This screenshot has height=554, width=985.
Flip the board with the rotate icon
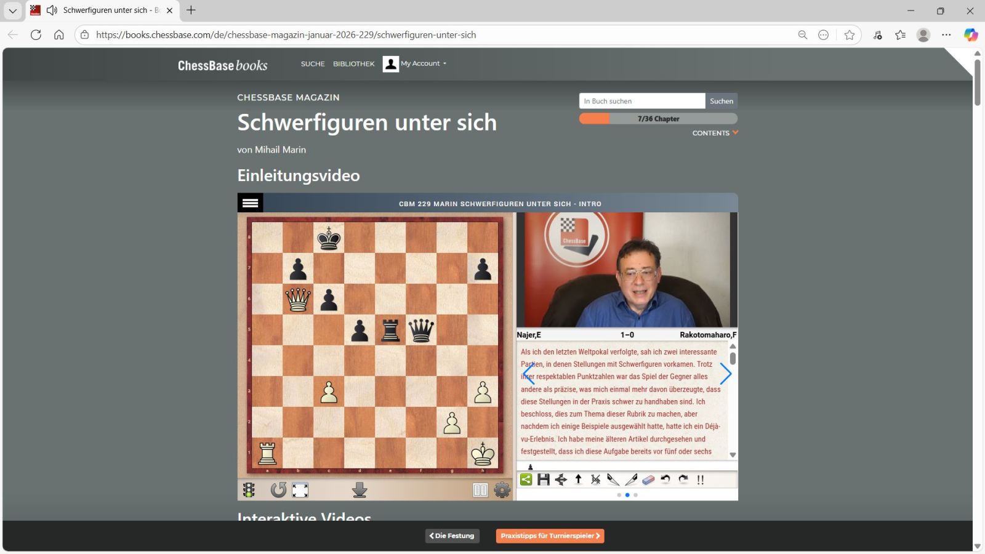click(x=278, y=490)
